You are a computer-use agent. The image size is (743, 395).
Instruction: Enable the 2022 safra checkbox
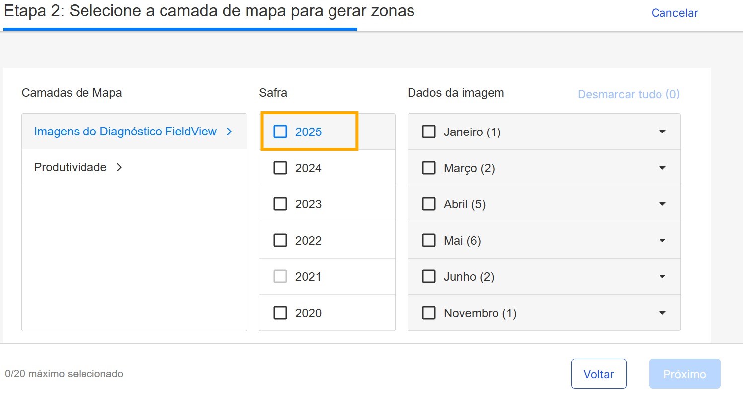[280, 241]
